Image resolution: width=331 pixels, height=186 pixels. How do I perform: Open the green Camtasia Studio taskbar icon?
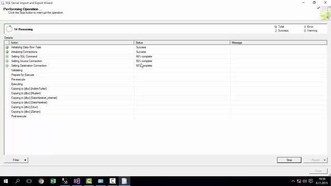pyautogui.click(x=88, y=181)
